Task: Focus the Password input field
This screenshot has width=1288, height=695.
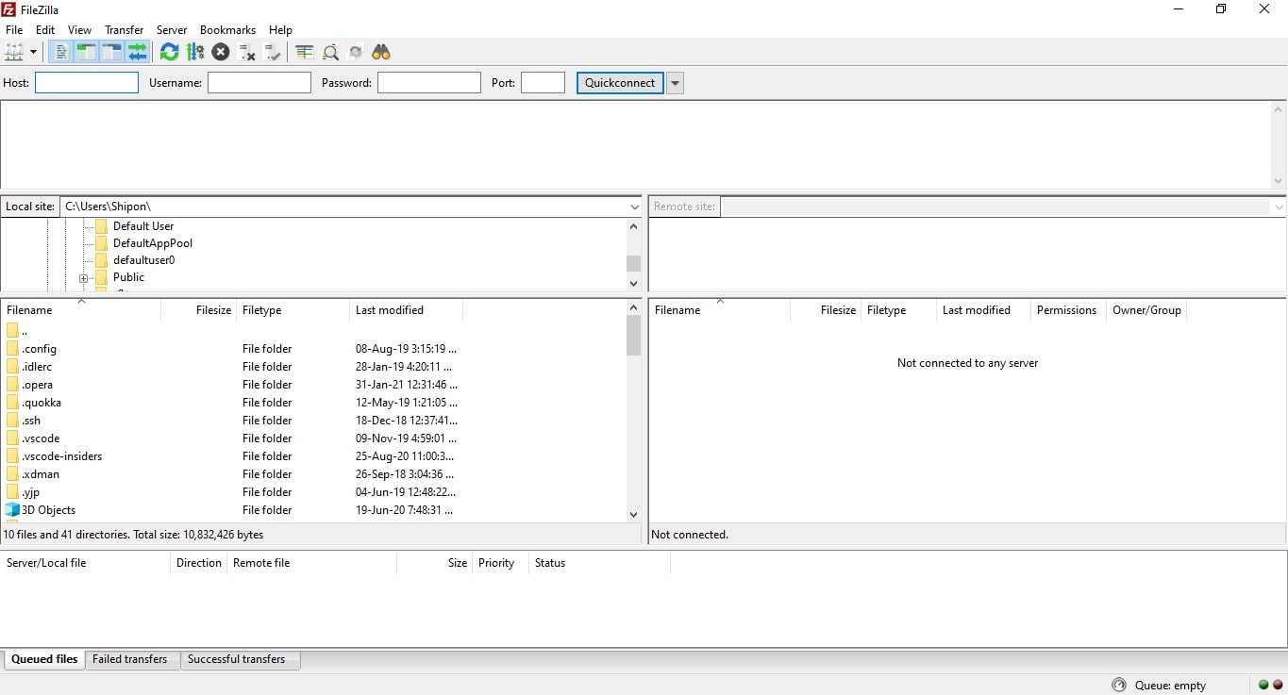Action: (x=429, y=83)
